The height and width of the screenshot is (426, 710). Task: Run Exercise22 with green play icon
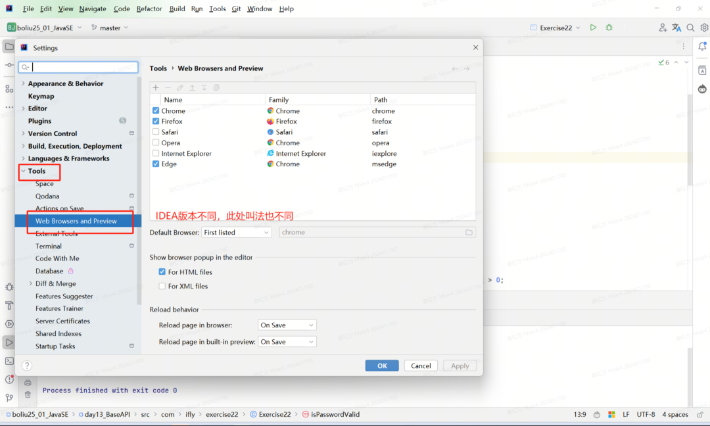593,28
